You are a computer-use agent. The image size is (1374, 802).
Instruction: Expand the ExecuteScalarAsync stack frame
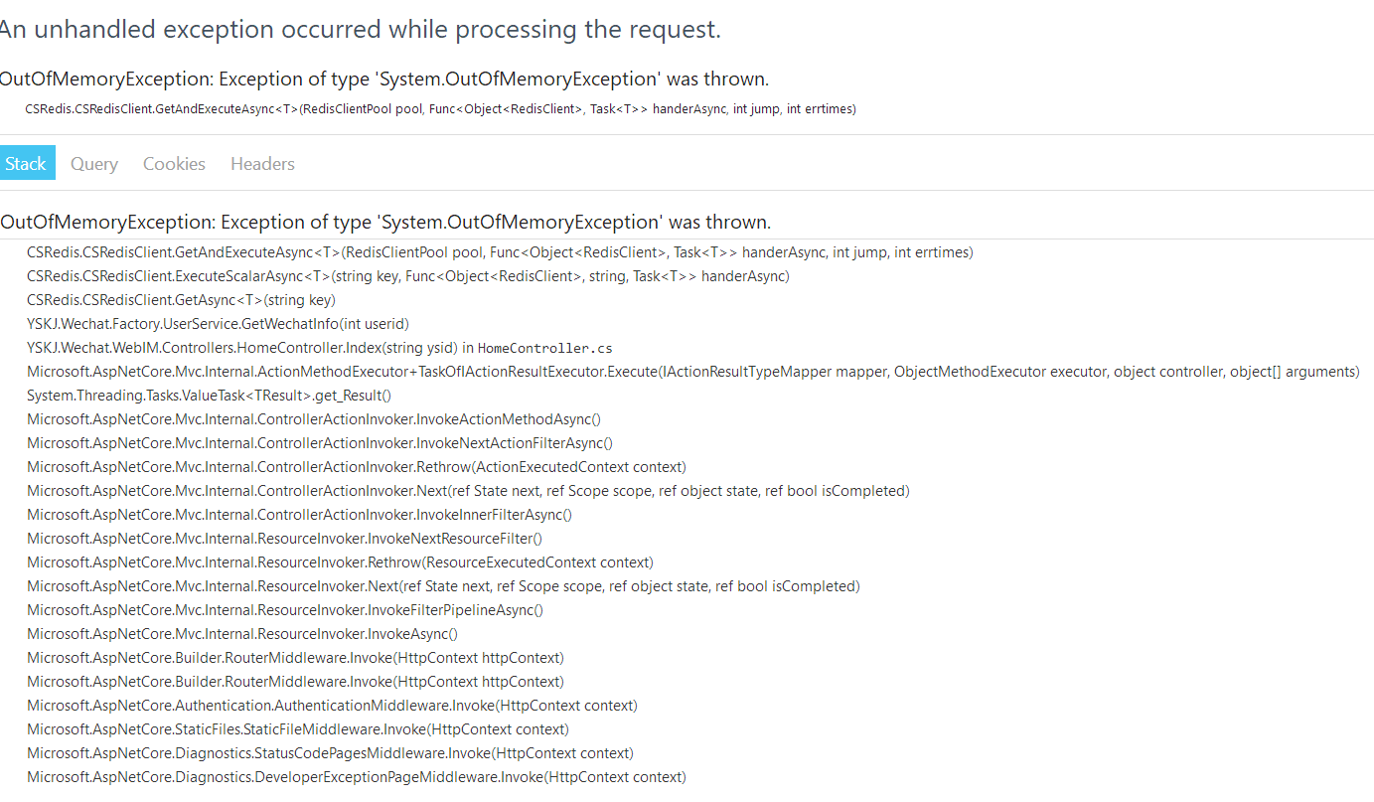[407, 275]
